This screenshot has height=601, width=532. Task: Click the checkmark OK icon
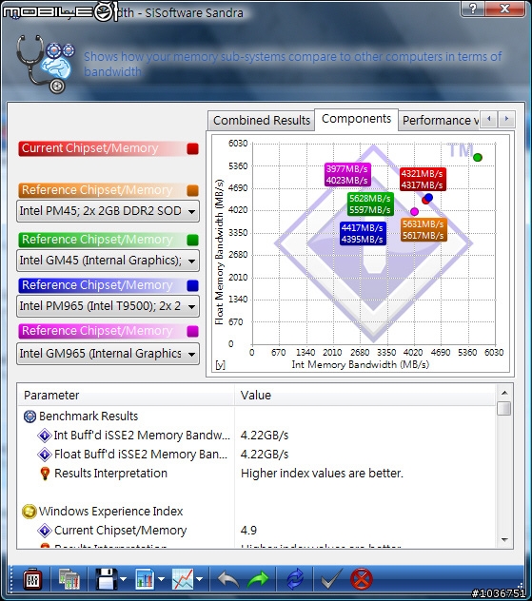click(331, 579)
